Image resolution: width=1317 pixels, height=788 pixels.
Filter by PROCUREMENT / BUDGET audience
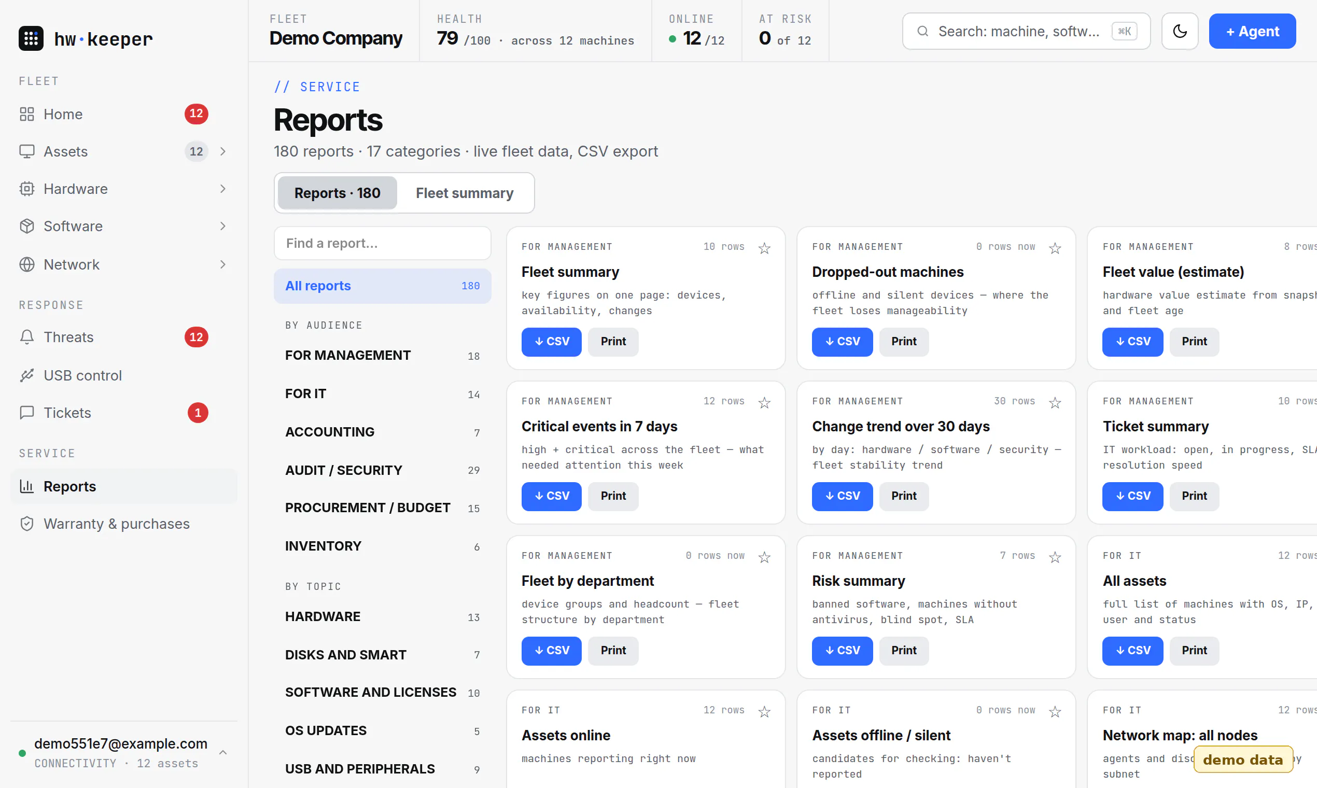point(382,508)
